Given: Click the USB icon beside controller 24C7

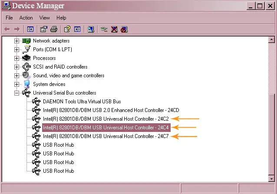Looking at the screenshot, I should pos(36,136).
